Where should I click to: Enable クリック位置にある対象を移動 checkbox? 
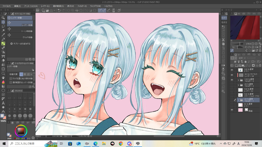click(x=11, y=78)
